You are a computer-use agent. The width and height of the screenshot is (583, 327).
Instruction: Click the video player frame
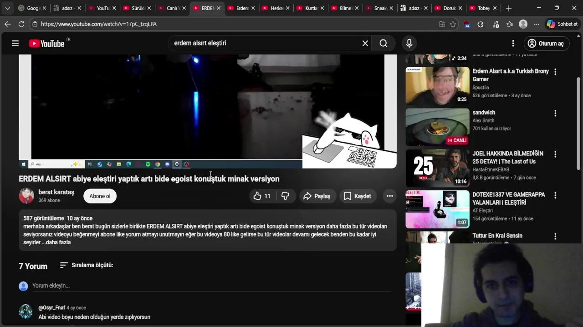pos(207,111)
